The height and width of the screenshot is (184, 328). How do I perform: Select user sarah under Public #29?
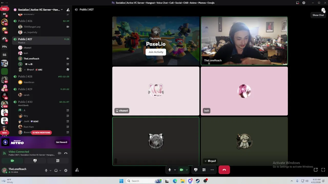(x=26, y=95)
